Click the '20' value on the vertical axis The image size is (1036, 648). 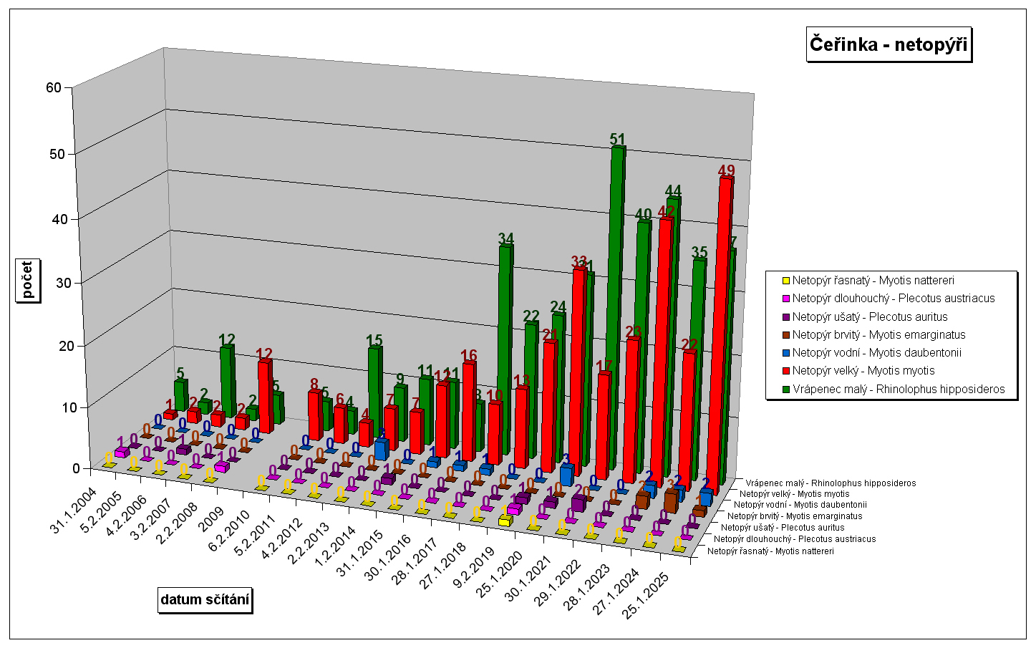click(67, 346)
